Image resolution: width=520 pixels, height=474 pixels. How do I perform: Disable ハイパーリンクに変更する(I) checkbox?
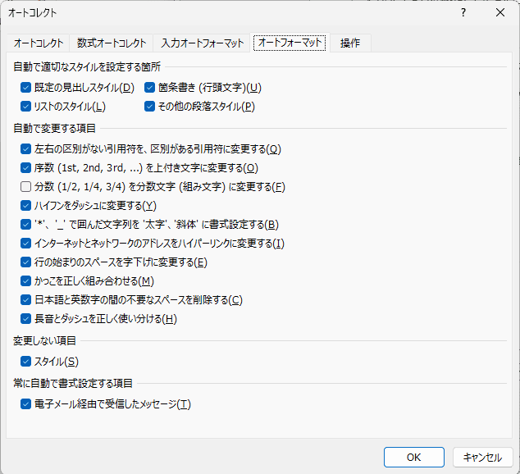point(25,244)
